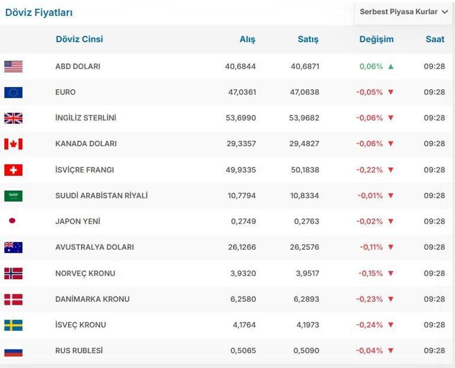Open the SUUDİ ARABİSTAN RİYALİ link
455x368 pixels.
pyautogui.click(x=101, y=195)
